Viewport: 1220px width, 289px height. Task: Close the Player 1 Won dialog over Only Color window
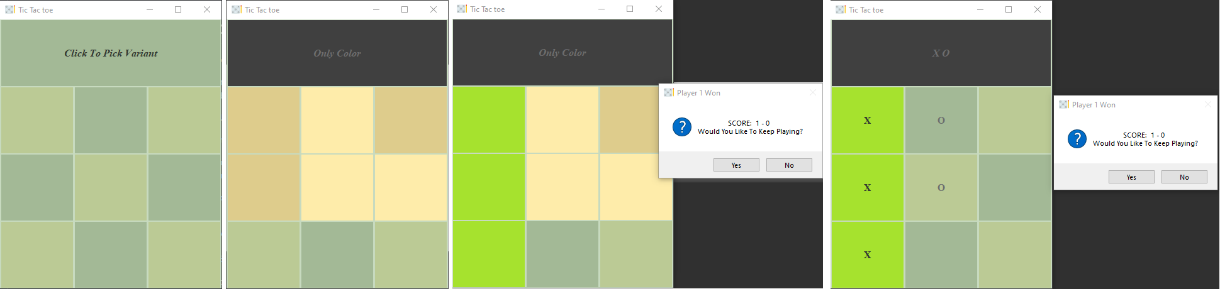[x=812, y=92]
